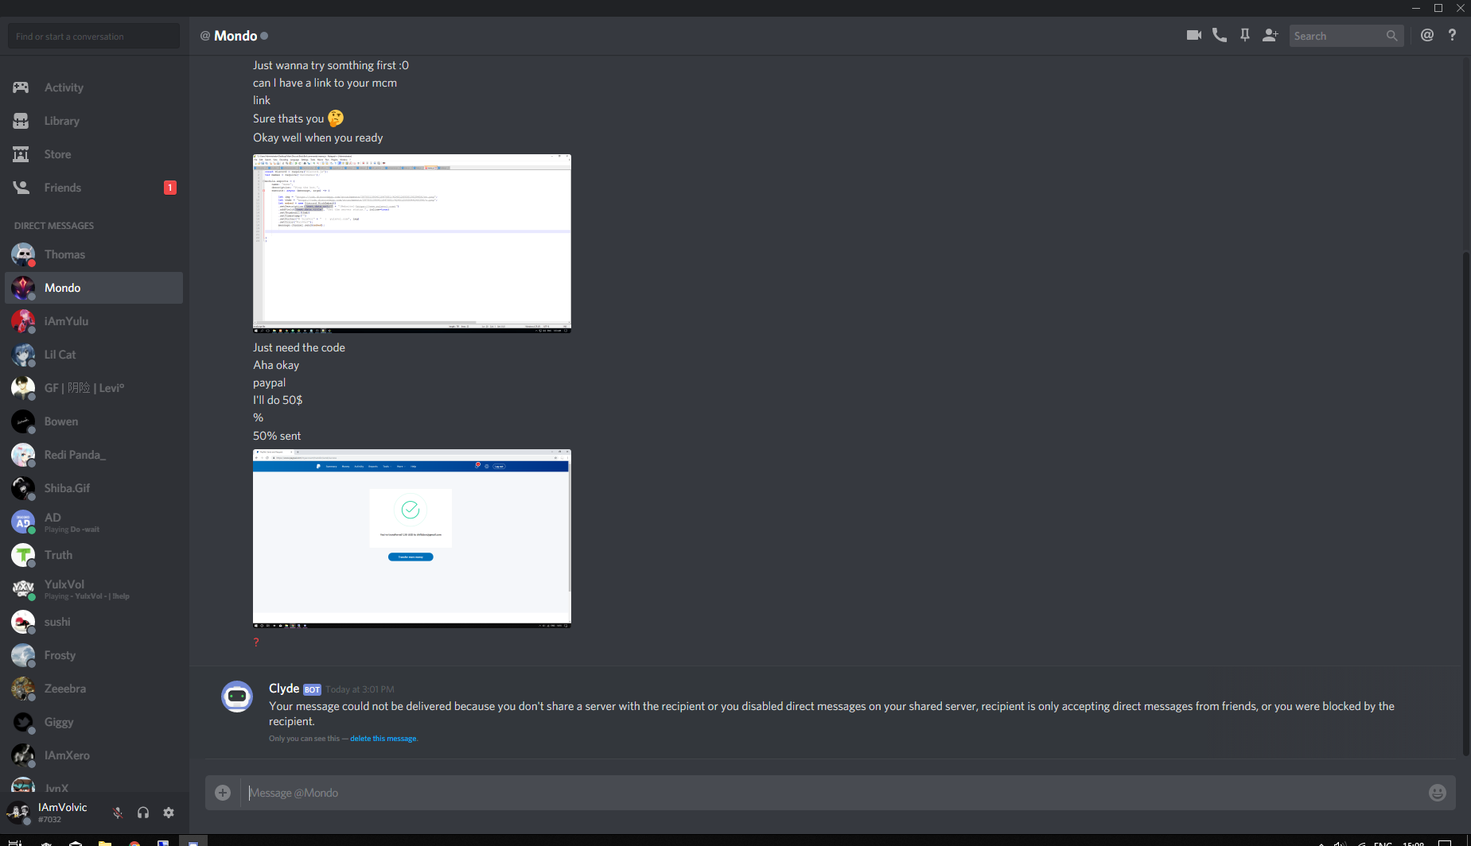Click the Friends notification badge
This screenshot has width=1471, height=846.
click(169, 188)
